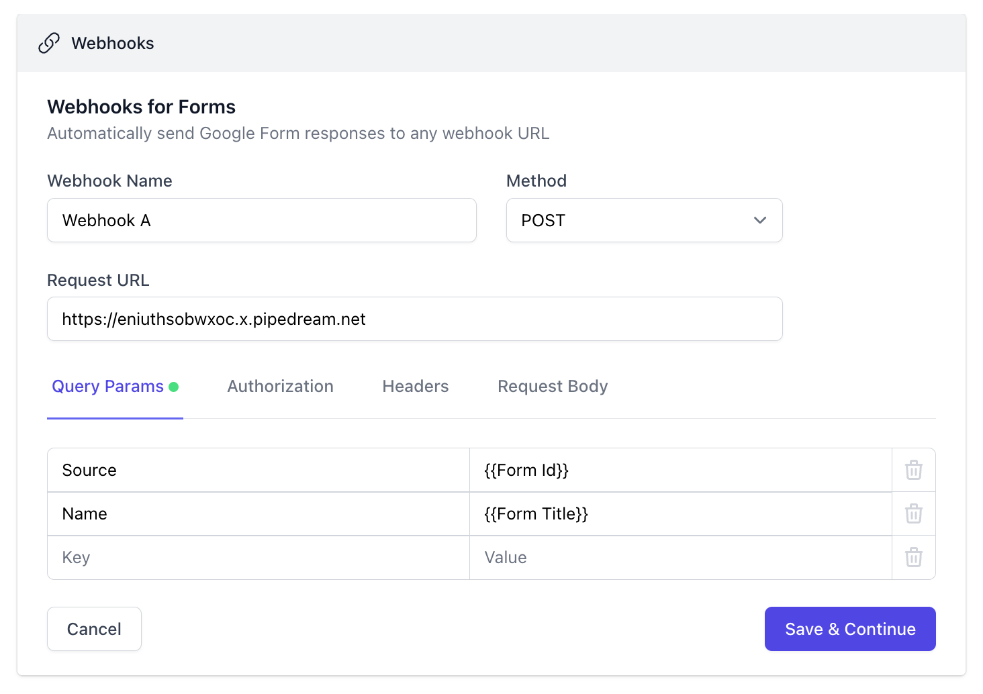Open the Headers tab
Screen dimensions: 983x694
pos(415,386)
